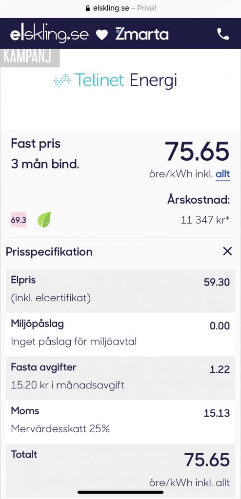Image resolution: width=241 pixels, height=499 pixels.
Task: Click the Zmarta logo
Action: click(142, 34)
